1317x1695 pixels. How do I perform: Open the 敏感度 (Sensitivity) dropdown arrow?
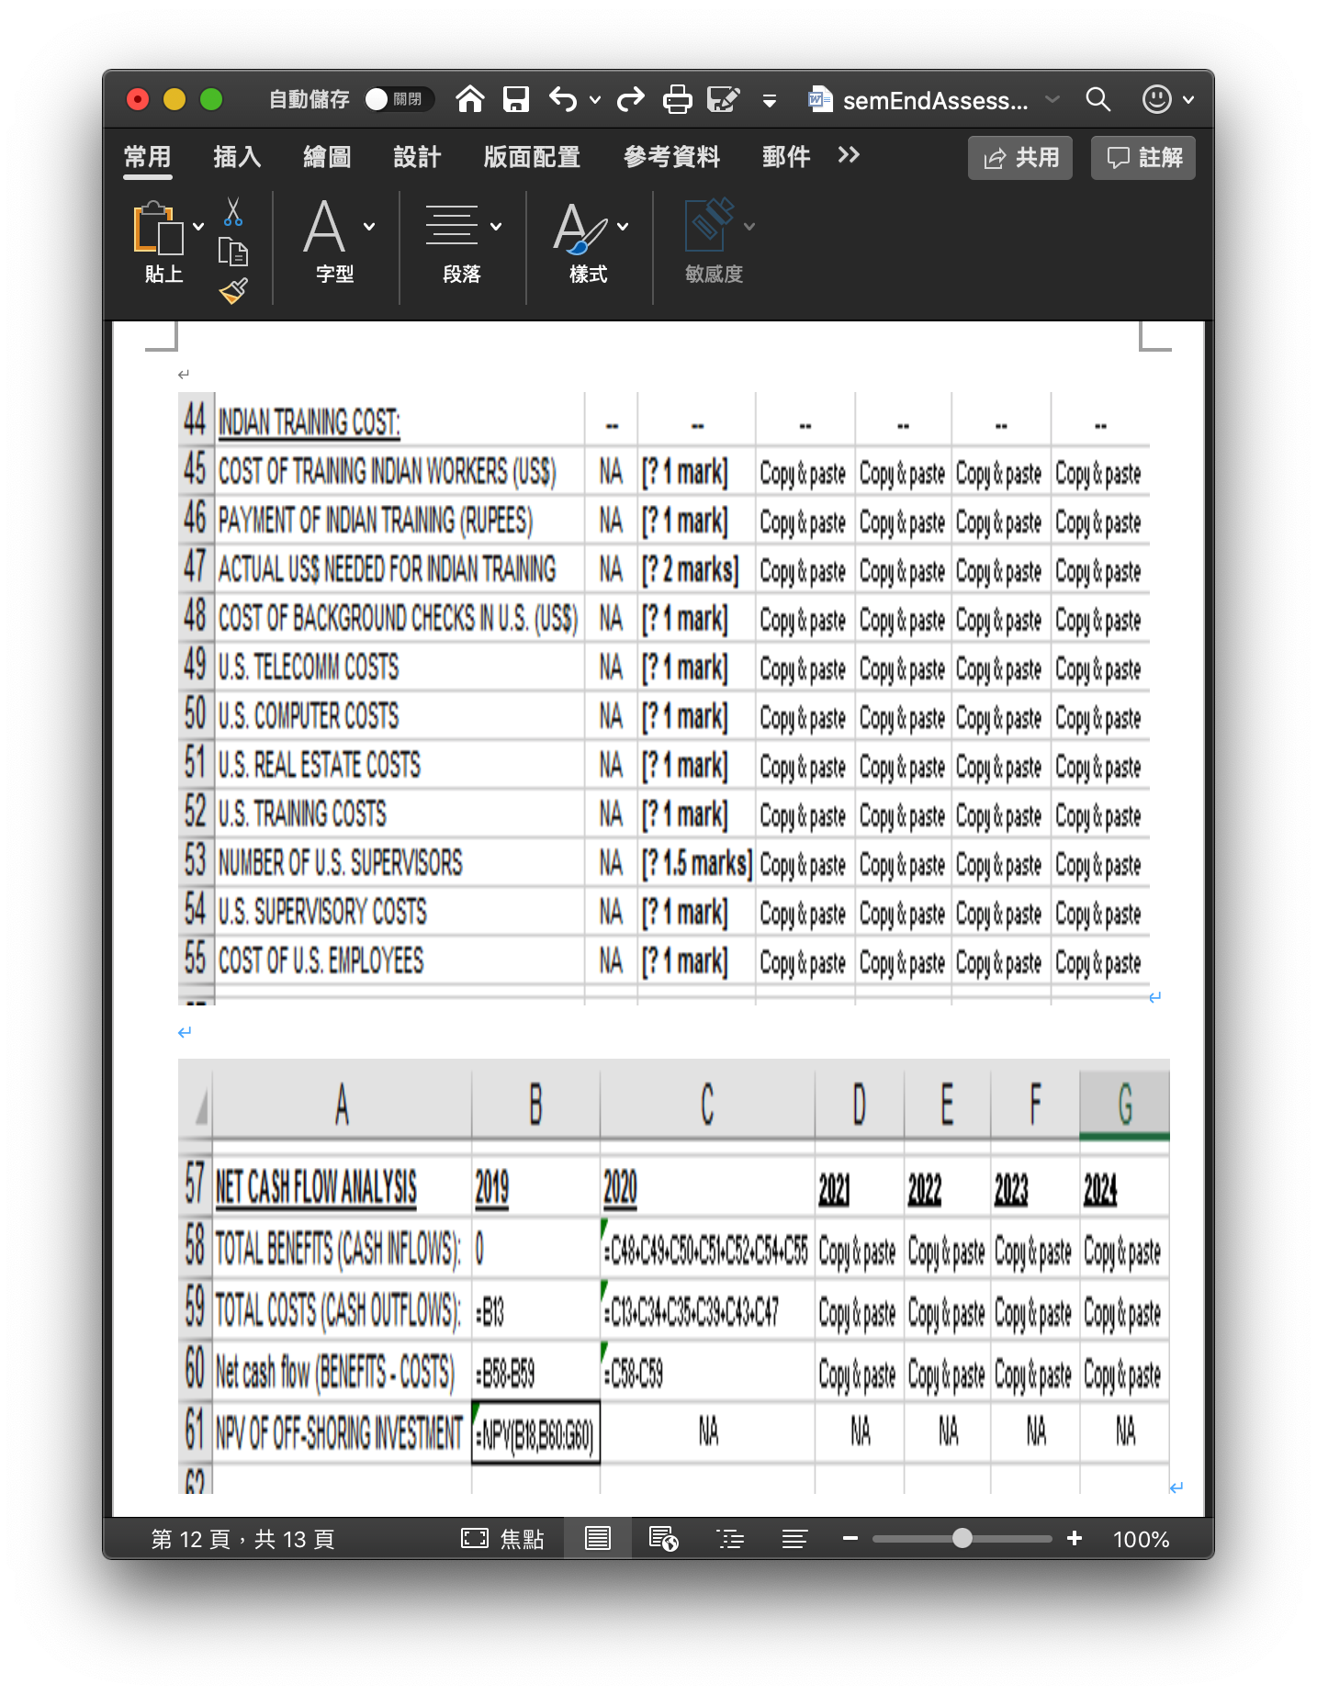749,227
